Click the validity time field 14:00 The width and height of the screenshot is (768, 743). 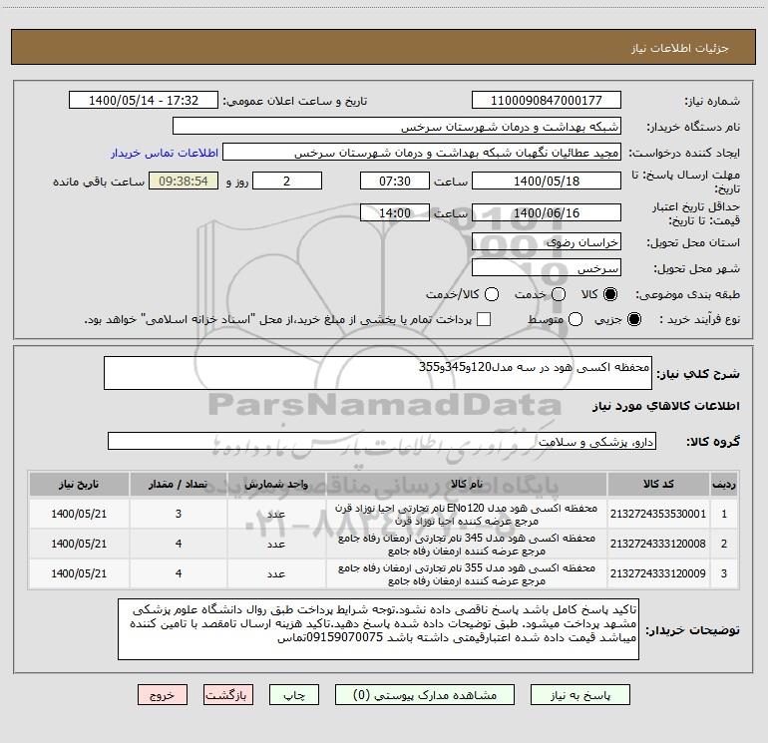pyautogui.click(x=395, y=212)
